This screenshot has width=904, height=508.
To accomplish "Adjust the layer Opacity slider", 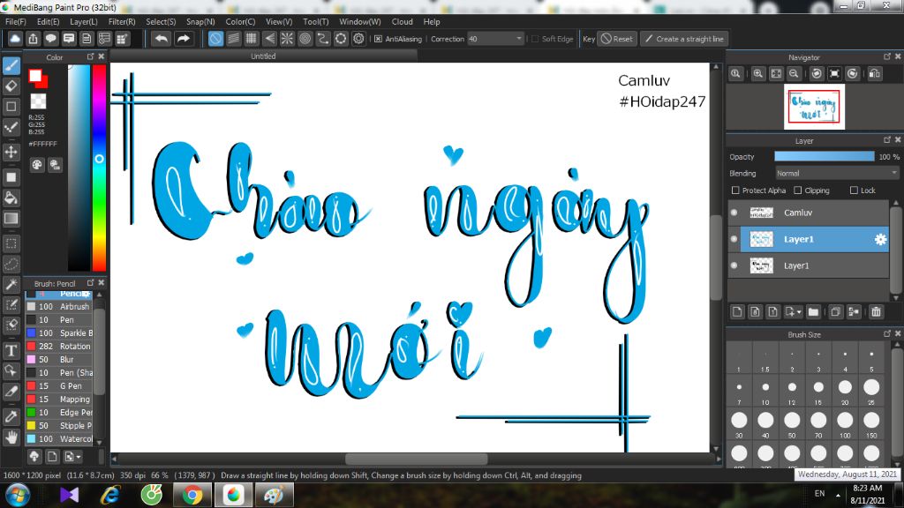I will coord(825,157).
